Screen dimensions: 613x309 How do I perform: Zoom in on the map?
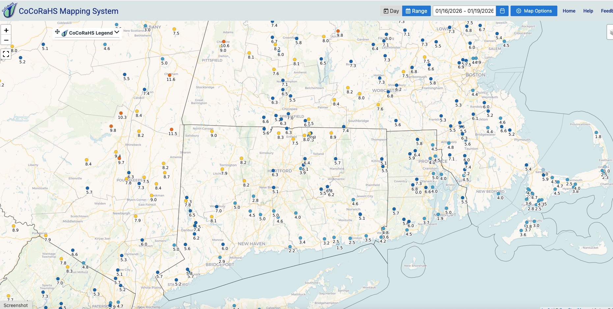coord(6,30)
